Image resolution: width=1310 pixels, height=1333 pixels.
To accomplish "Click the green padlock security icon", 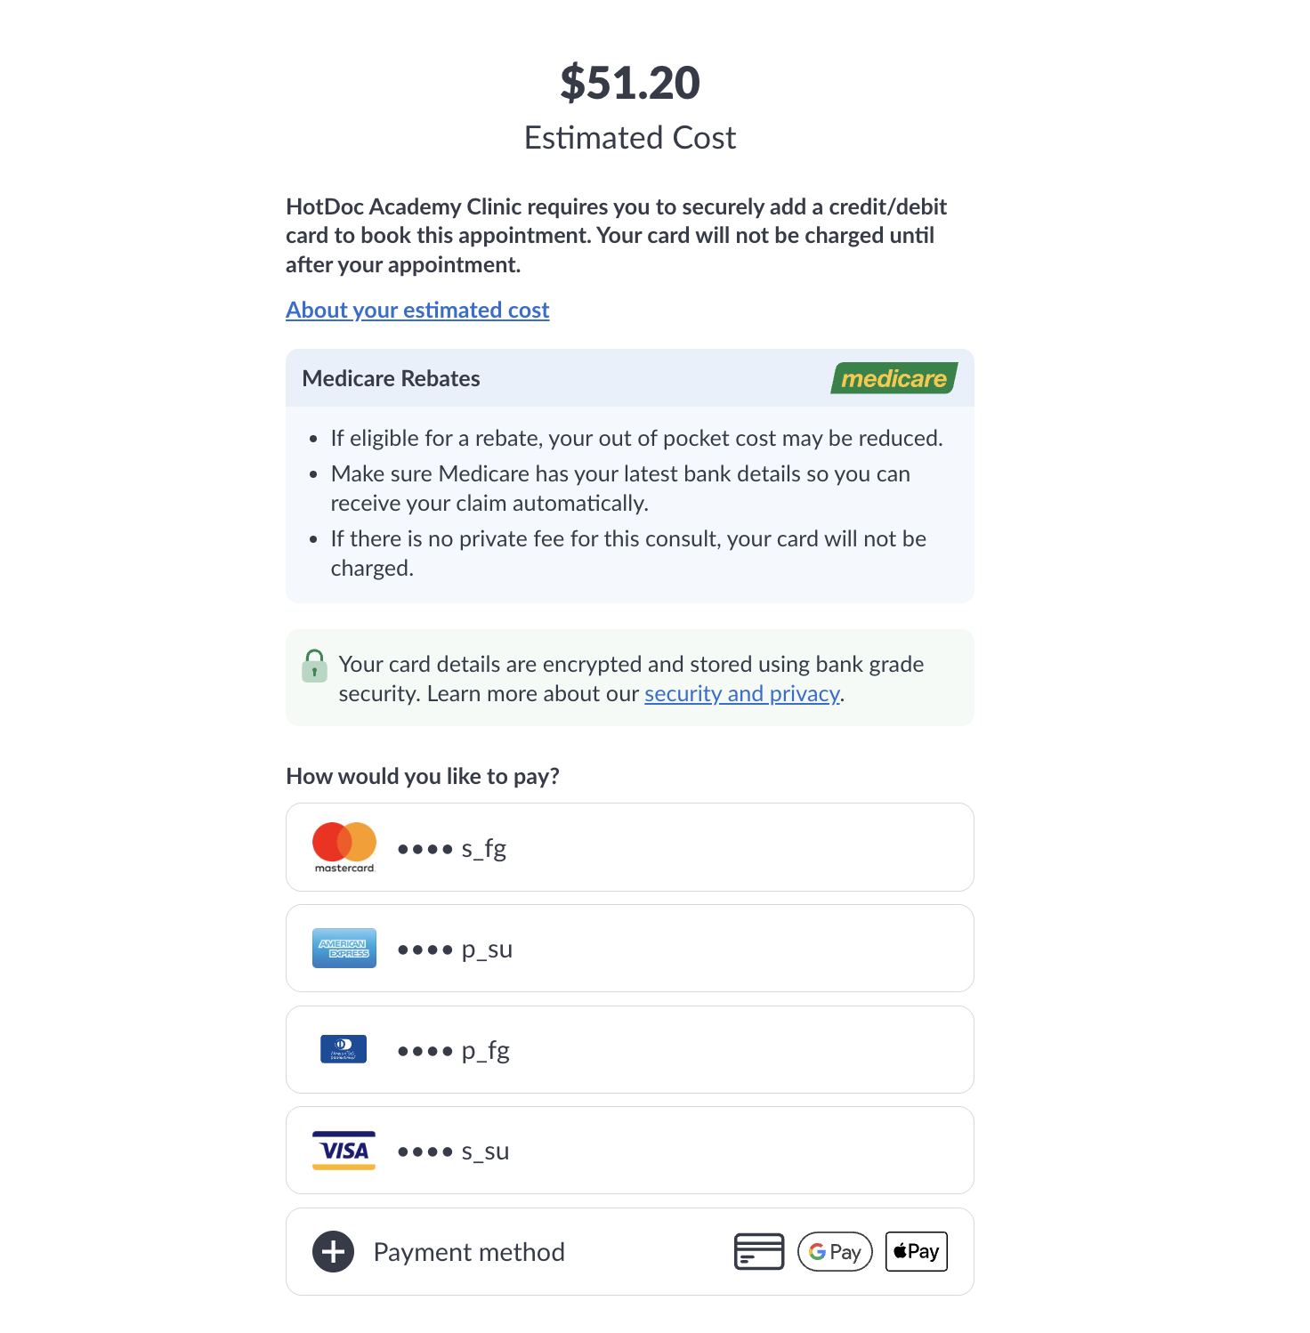I will [x=314, y=666].
